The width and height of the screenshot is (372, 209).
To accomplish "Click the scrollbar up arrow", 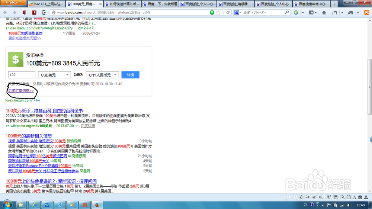I will (x=370, y=20).
